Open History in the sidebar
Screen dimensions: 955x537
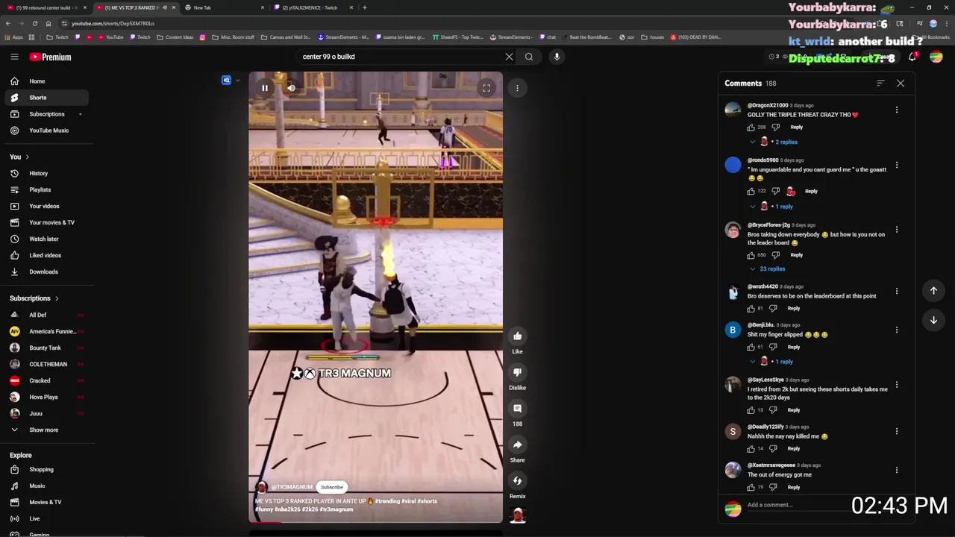pos(45,174)
